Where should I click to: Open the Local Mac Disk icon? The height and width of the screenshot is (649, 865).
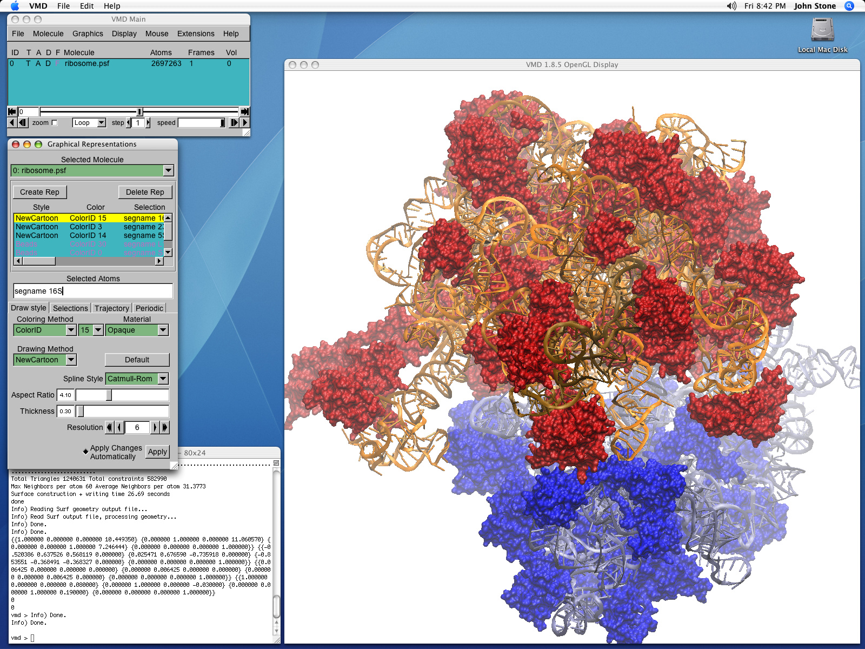822,31
